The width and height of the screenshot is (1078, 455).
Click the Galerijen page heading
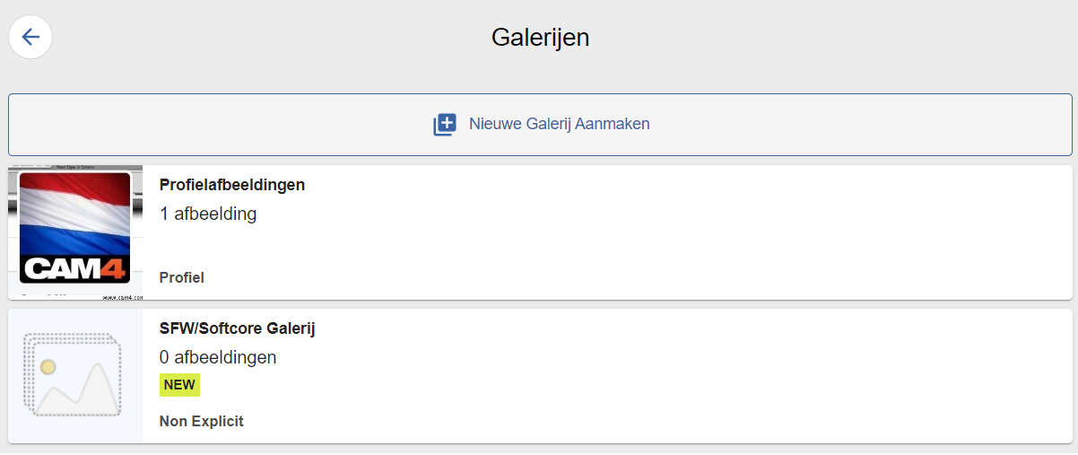540,38
